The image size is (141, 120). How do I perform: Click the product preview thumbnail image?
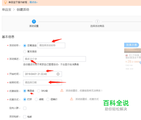tap(133, 51)
